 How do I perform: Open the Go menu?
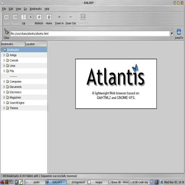click(x=25, y=9)
